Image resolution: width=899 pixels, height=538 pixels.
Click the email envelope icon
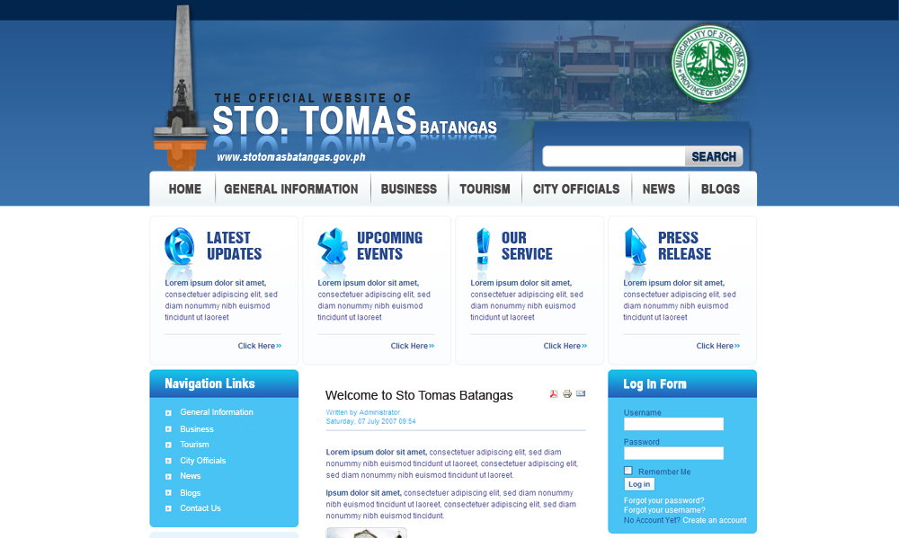click(x=581, y=393)
